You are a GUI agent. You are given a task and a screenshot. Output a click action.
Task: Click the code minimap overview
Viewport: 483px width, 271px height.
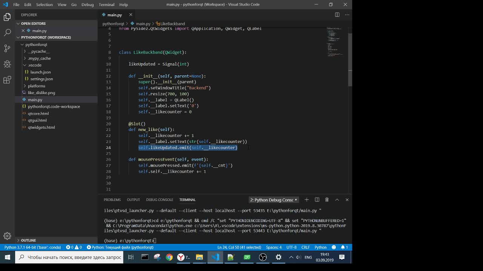tap(335, 41)
